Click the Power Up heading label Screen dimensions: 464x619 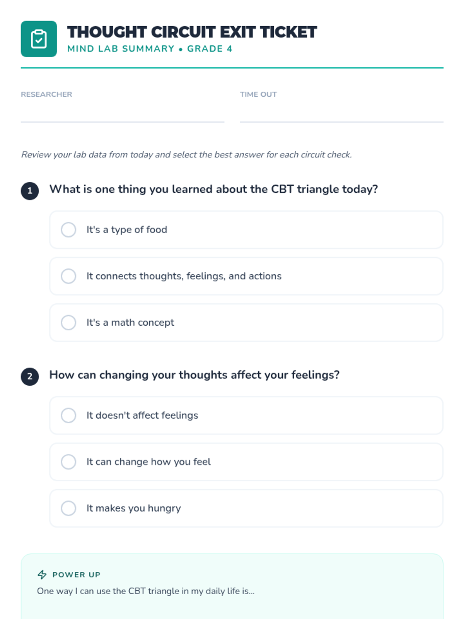click(77, 575)
